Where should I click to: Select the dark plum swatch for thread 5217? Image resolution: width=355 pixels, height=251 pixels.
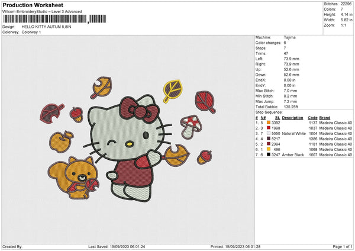269,139
